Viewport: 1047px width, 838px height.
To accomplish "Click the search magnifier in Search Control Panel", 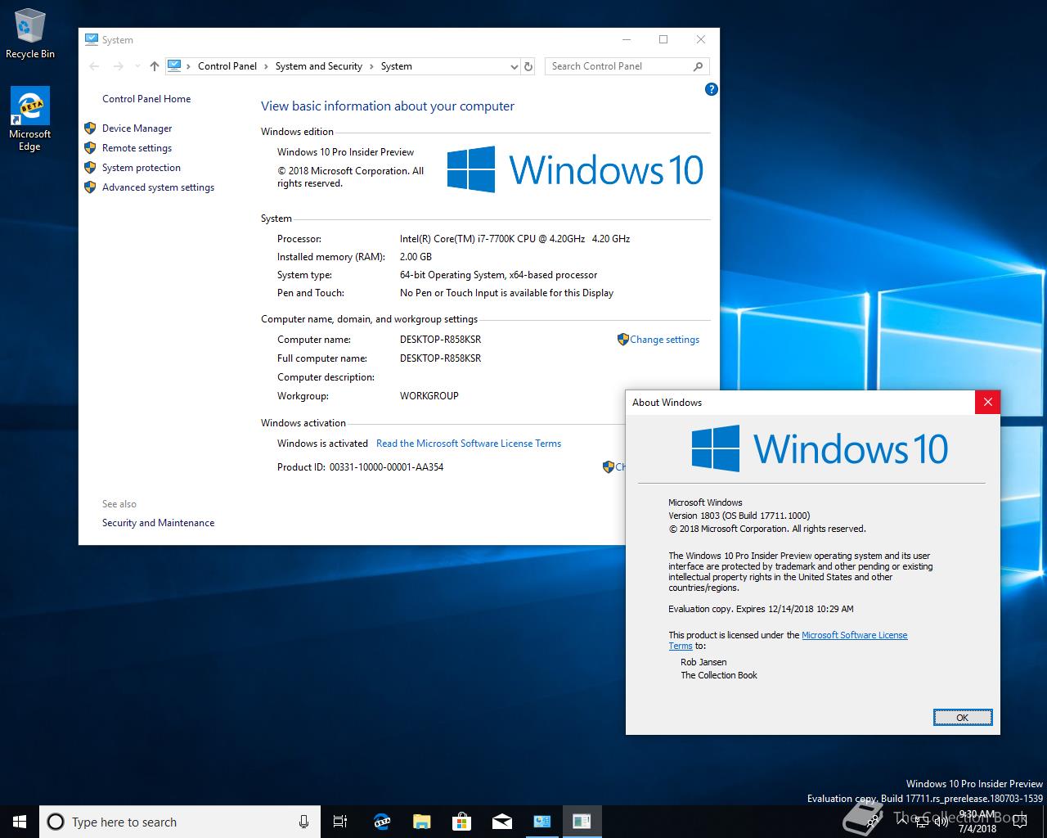I will (x=698, y=66).
